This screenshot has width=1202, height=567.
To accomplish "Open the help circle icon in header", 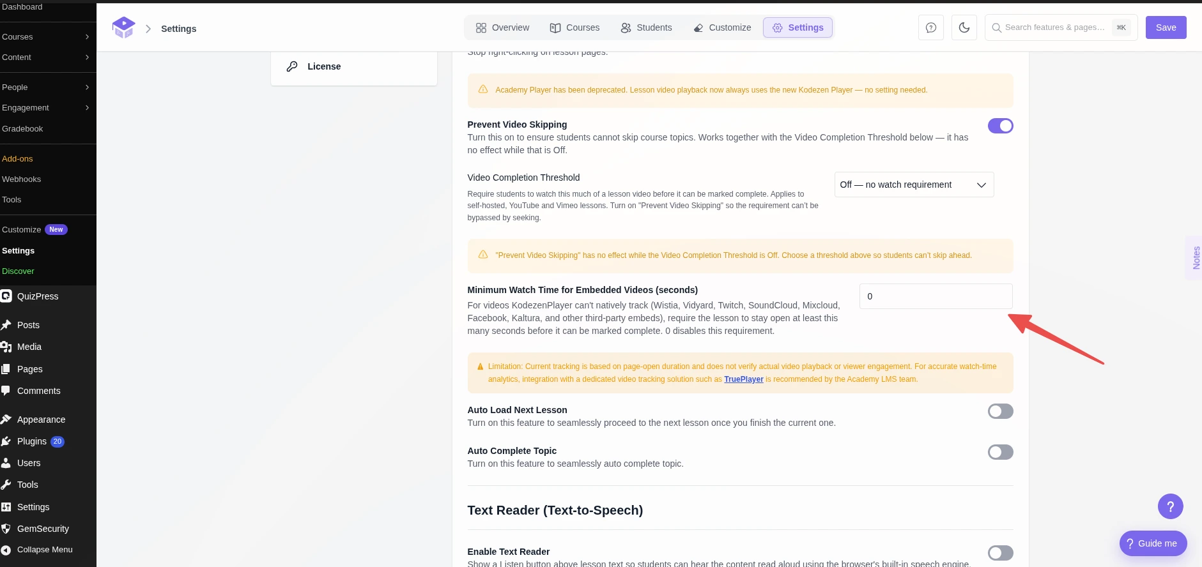I will (931, 27).
